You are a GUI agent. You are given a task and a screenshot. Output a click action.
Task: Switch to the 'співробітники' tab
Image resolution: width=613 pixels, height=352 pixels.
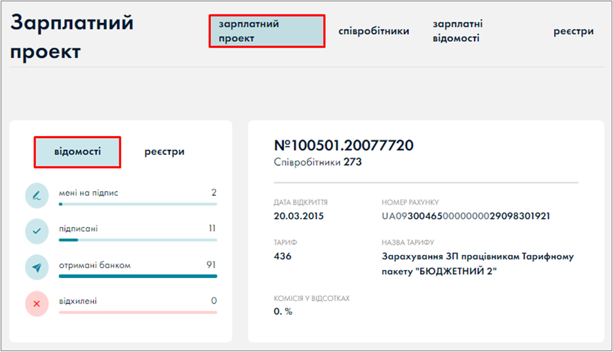coord(374,31)
